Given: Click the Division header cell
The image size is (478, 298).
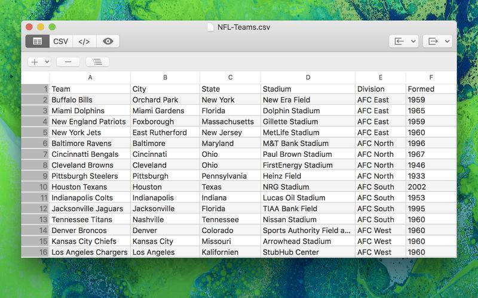Looking at the screenshot, I should click(x=381, y=89).
